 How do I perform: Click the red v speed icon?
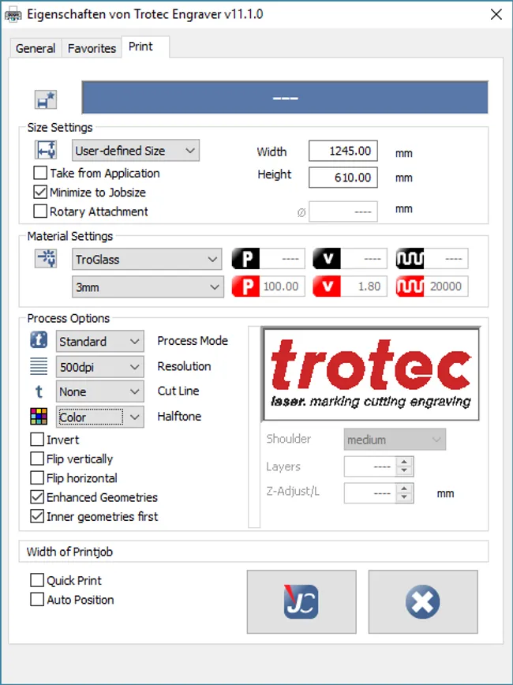coord(327,286)
